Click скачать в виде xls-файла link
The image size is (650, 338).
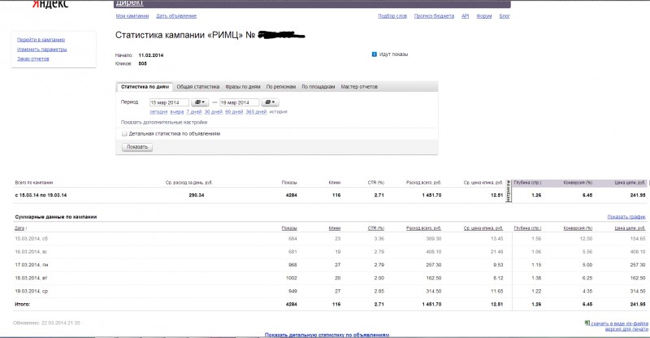619,323
